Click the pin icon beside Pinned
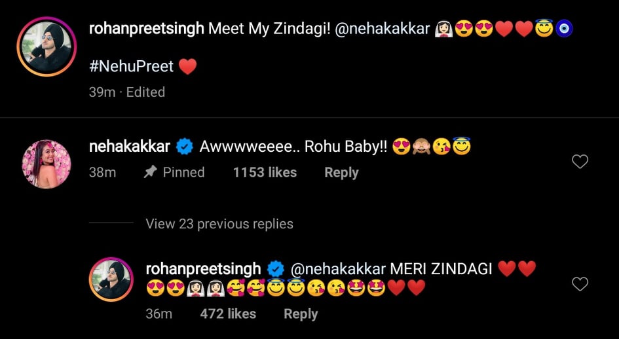Screen dimensions: 619x339 click(150, 173)
